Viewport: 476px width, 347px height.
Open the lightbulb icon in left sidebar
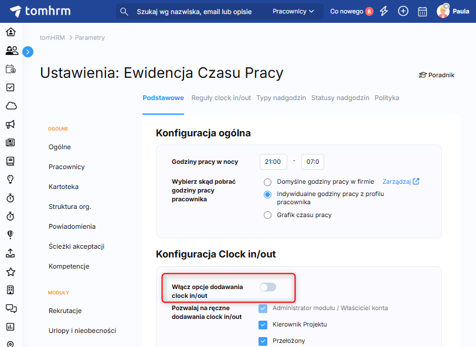click(11, 179)
